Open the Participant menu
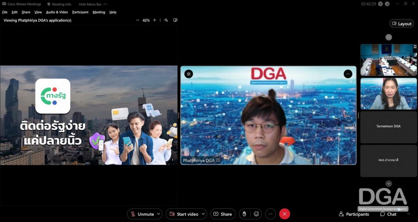Image resolution: width=418 pixels, height=222 pixels. pos(80,12)
